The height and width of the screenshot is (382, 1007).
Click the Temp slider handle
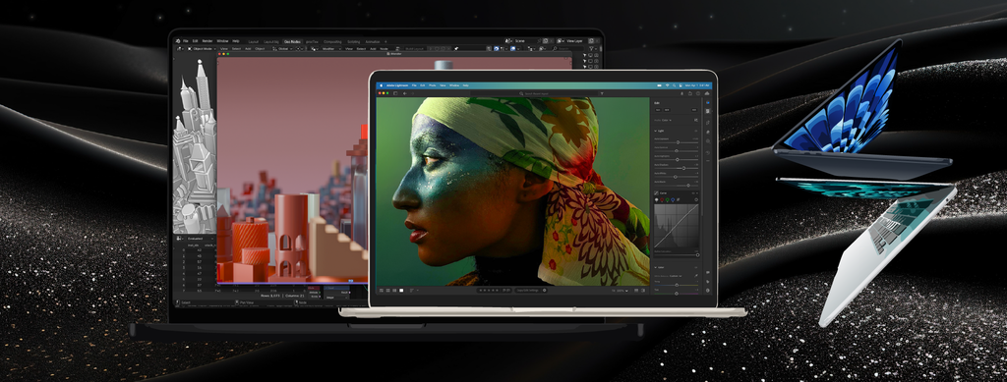(677, 285)
